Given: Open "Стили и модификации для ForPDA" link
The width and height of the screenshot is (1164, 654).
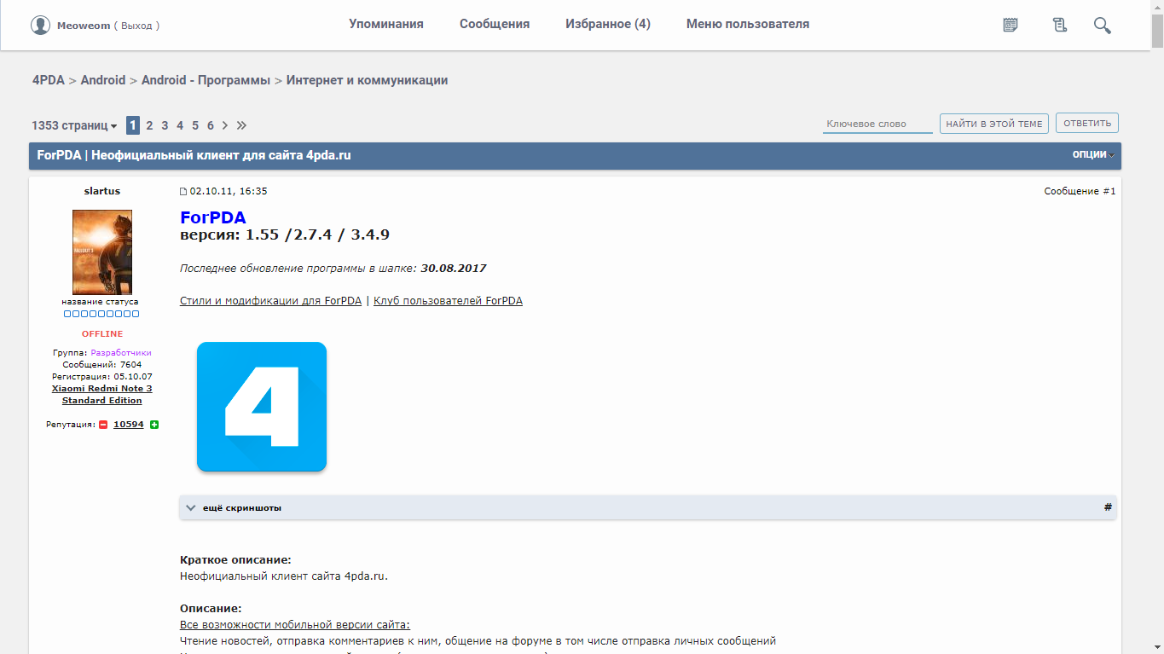Looking at the screenshot, I should tap(270, 301).
